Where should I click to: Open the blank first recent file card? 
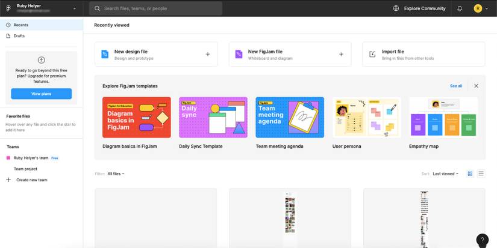(x=156, y=218)
